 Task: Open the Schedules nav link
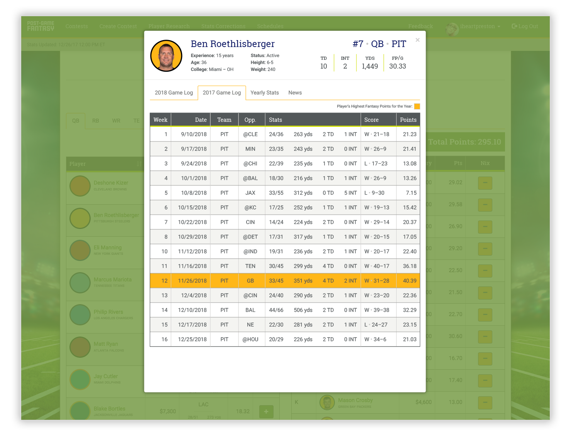coord(270,26)
